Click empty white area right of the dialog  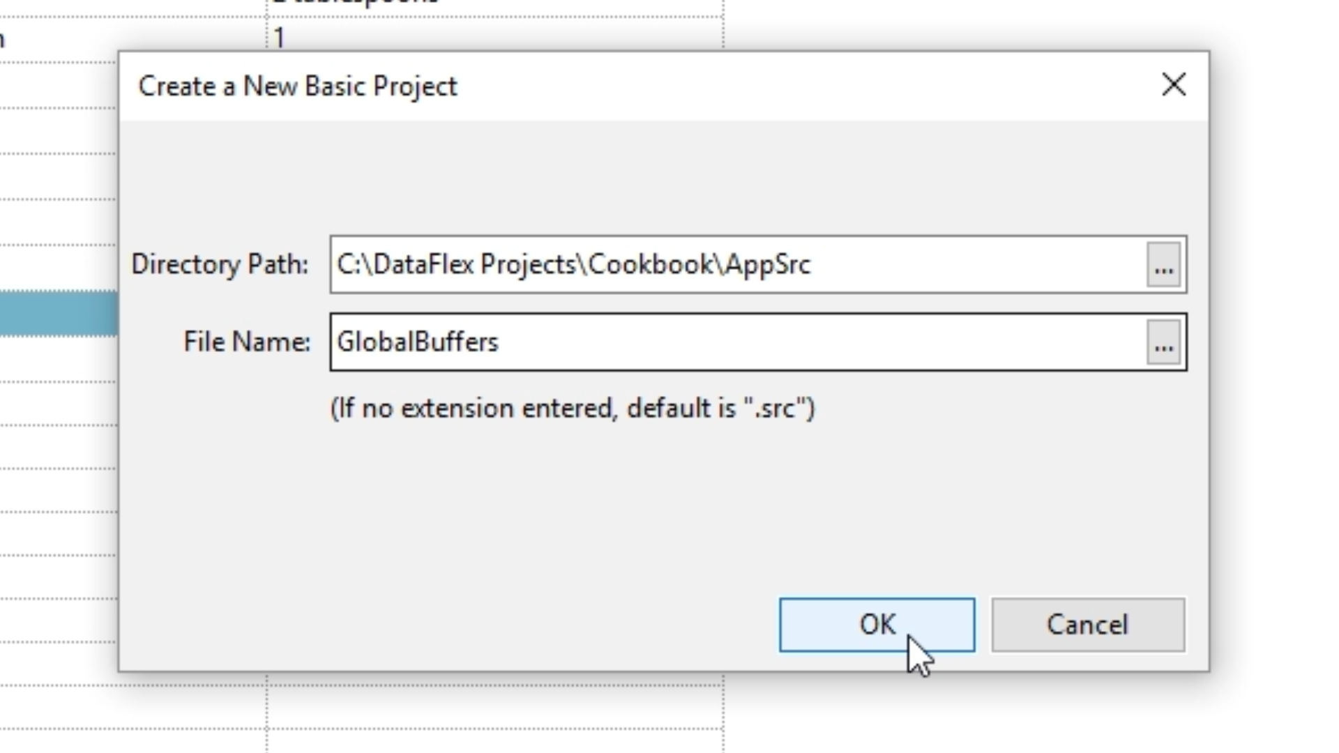1276,349
